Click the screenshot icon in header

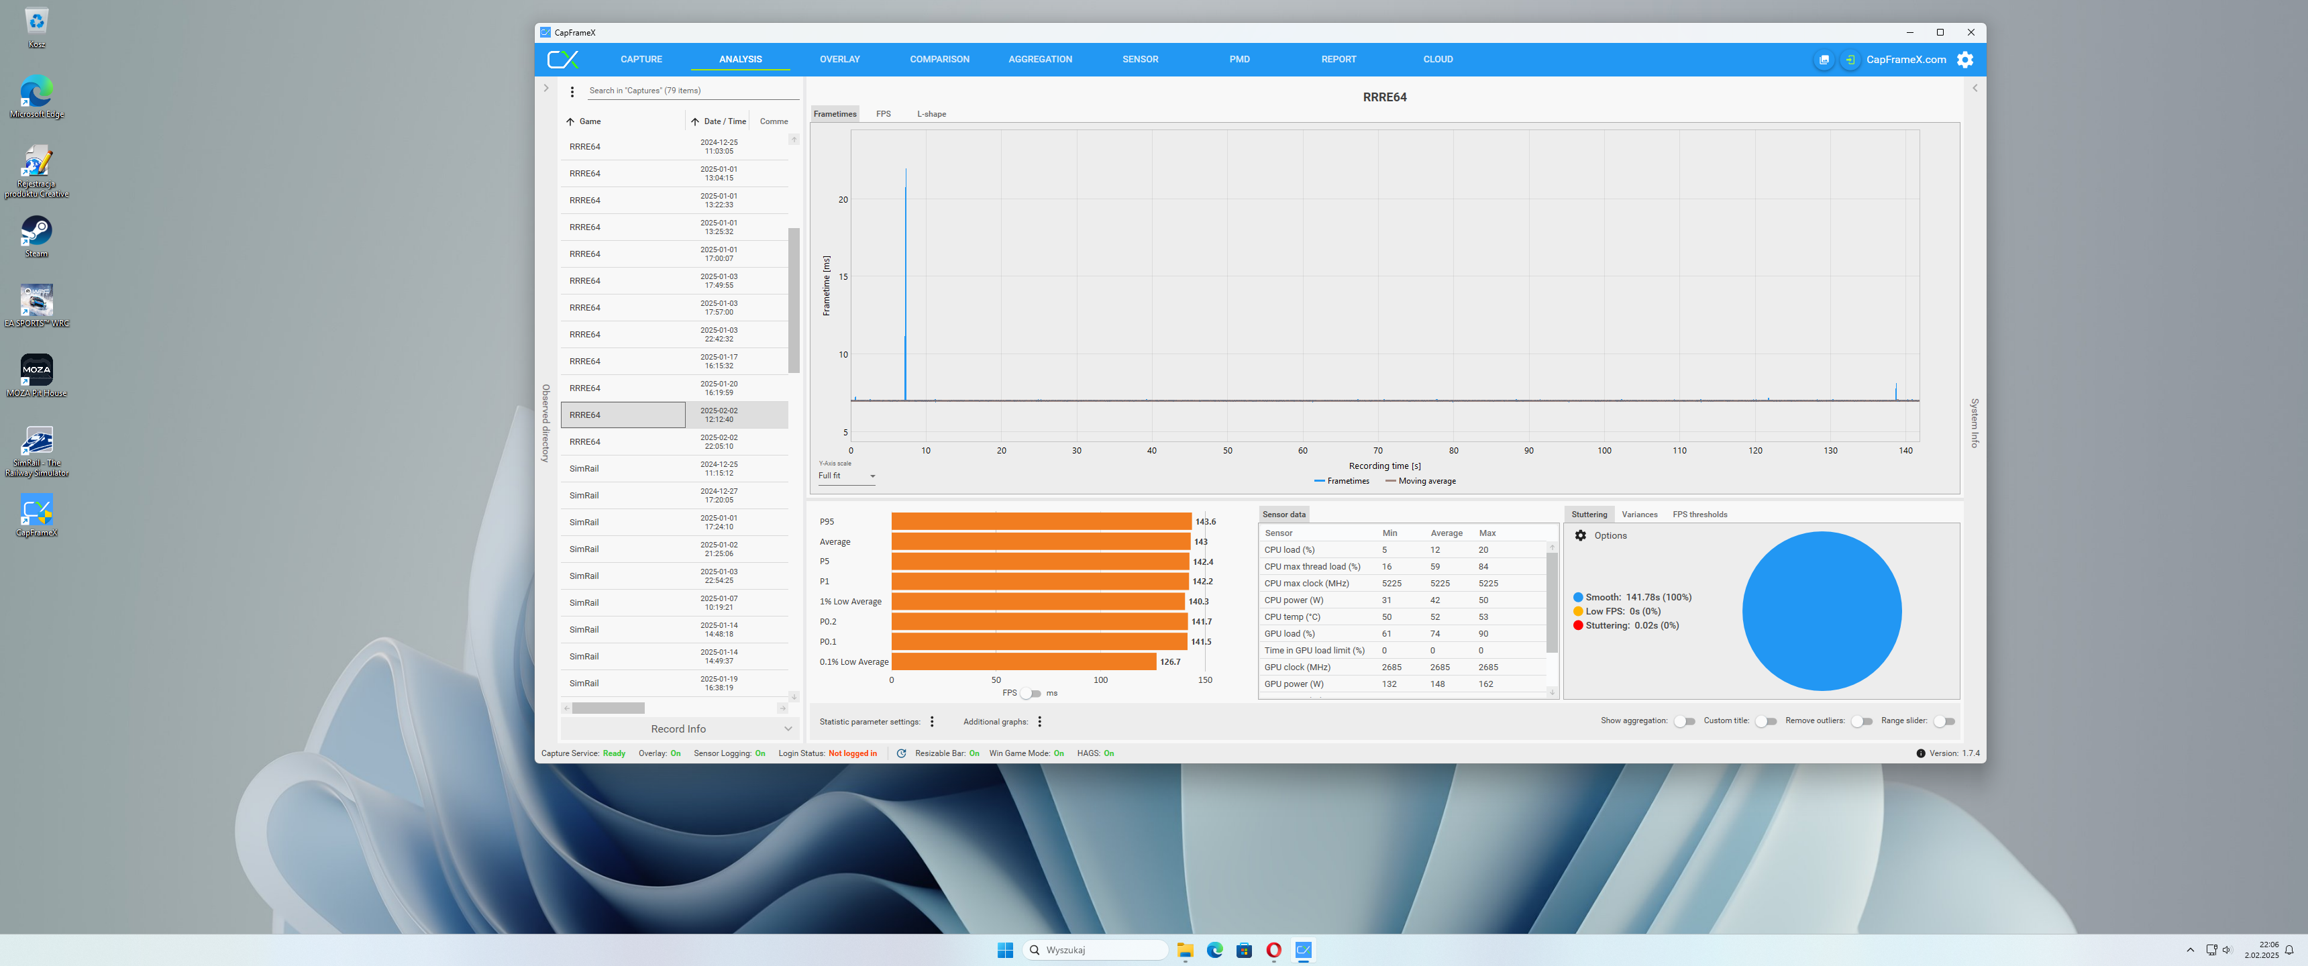[1824, 60]
